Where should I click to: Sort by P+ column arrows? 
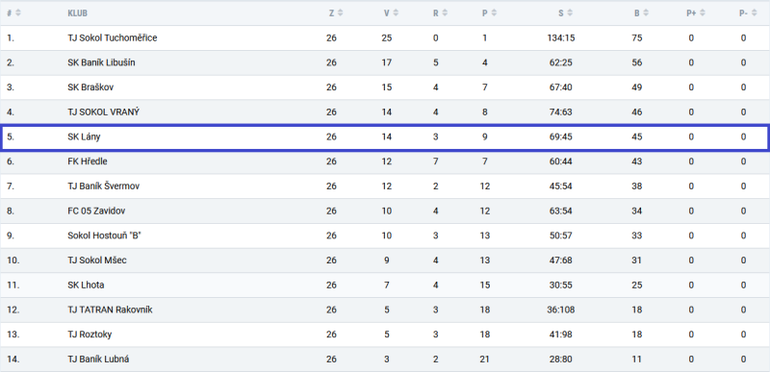703,13
